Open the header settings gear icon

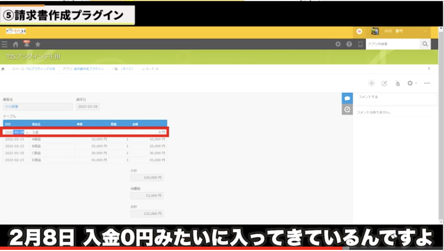point(338,44)
